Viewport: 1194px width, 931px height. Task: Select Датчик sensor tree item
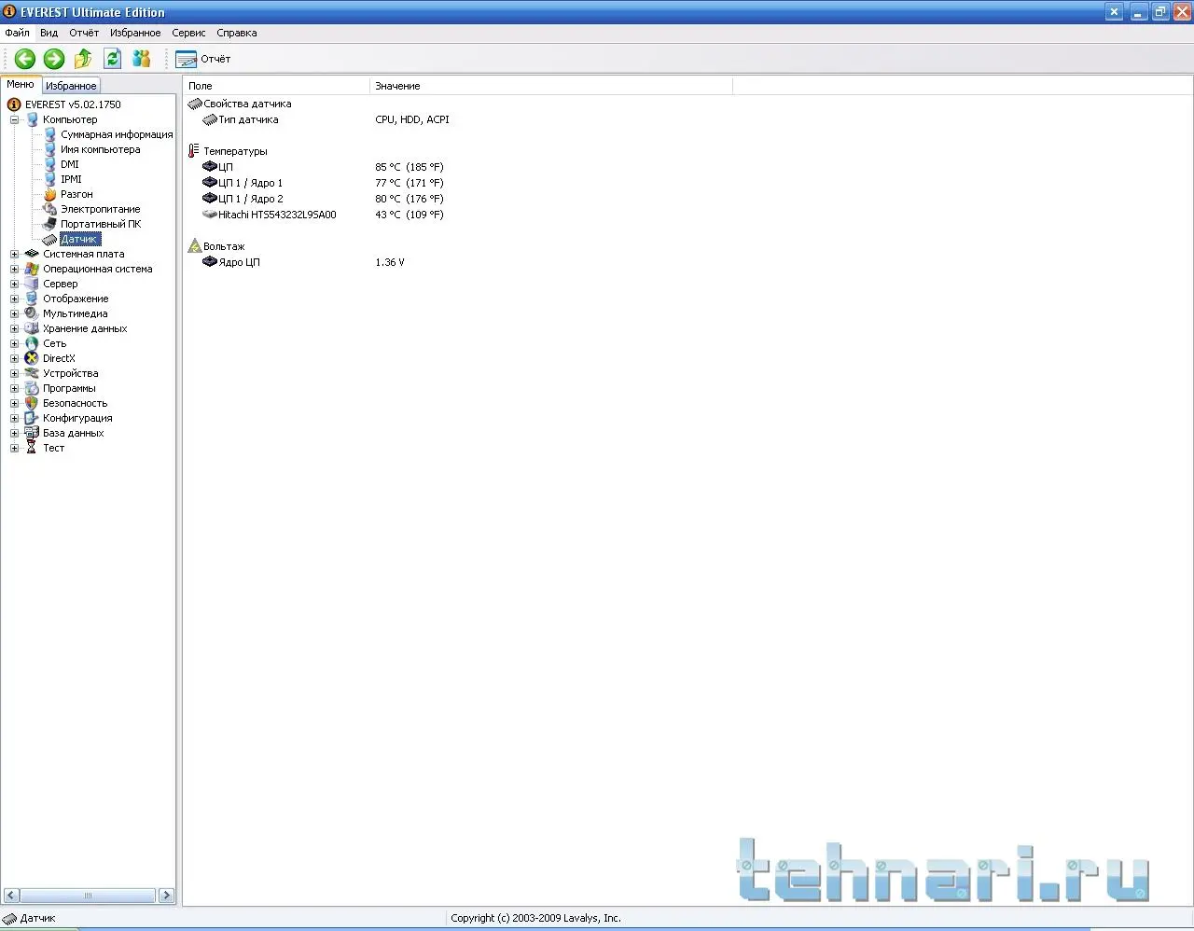(79, 240)
